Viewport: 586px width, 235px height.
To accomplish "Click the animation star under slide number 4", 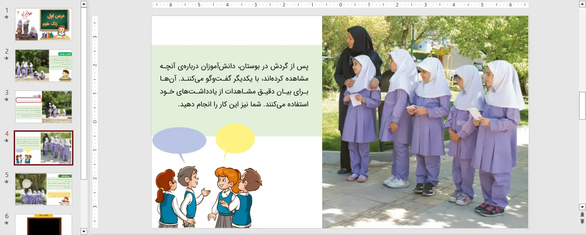I will (6, 141).
